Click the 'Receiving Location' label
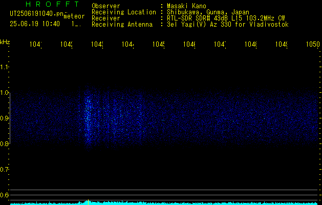 (x=124, y=12)
